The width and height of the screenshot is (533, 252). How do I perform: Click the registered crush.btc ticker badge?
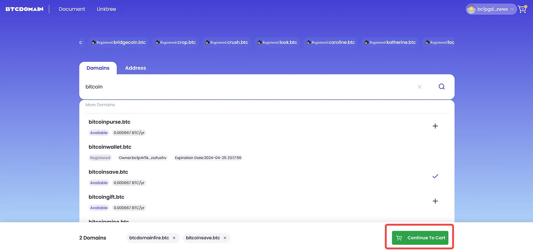coord(227,42)
